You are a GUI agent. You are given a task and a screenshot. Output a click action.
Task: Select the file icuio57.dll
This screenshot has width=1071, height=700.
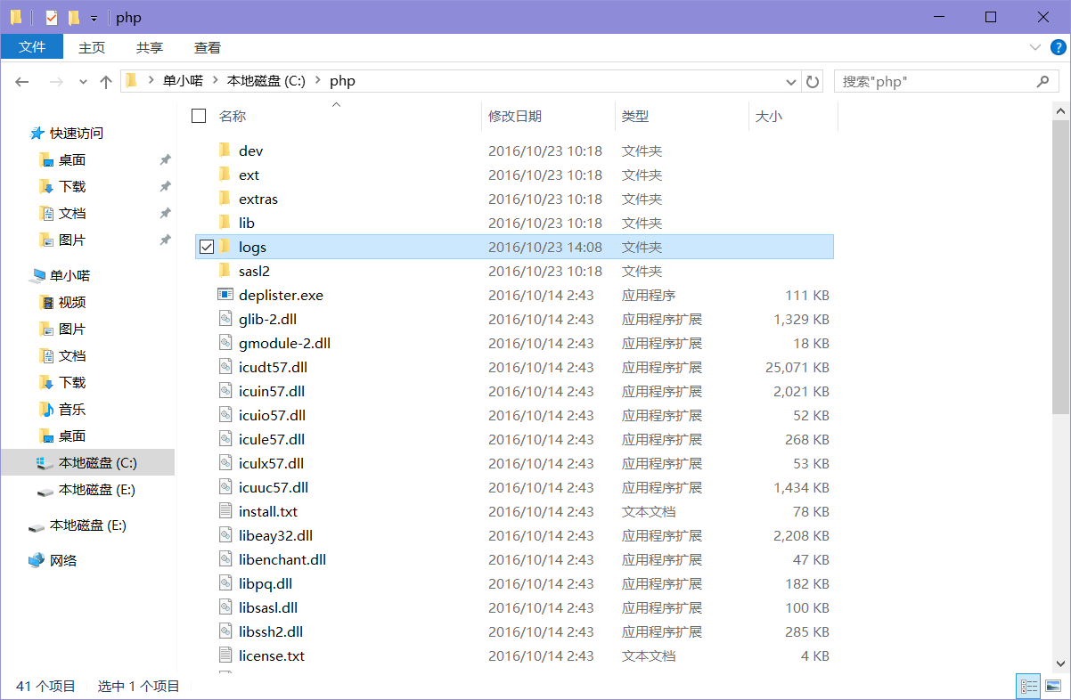click(x=272, y=415)
